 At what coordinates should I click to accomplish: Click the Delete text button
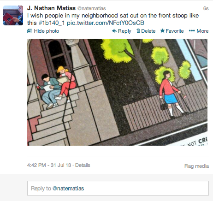click(148, 31)
